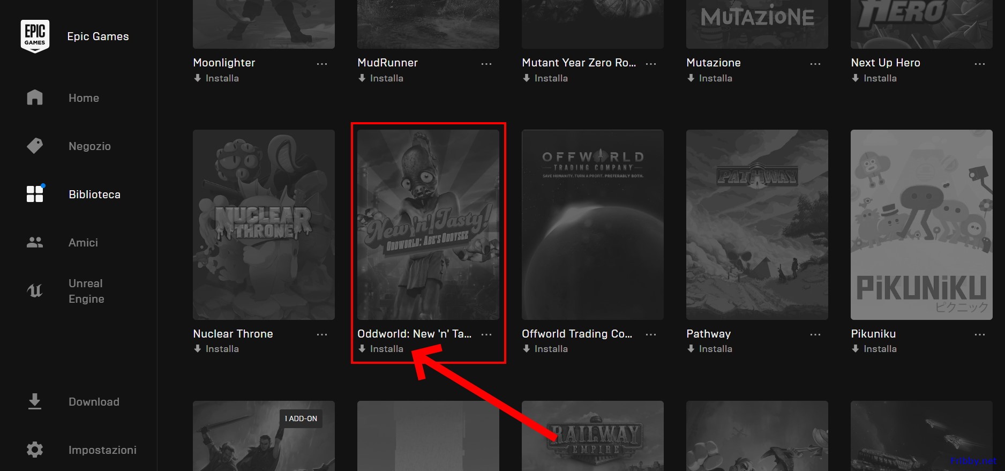Open the three-dot menu for Moonlighter
Screen dimensions: 1005x471
322,64
